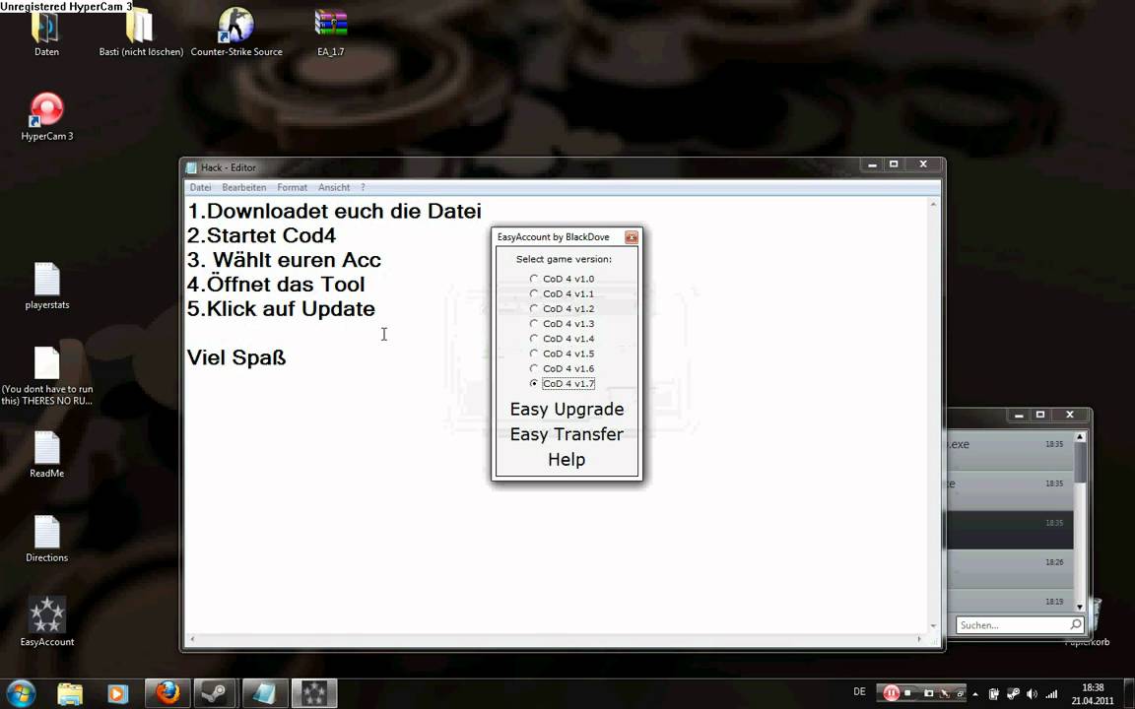The width and height of the screenshot is (1135, 709).
Task: Open Windows Explorer from the taskbar
Action: click(70, 694)
